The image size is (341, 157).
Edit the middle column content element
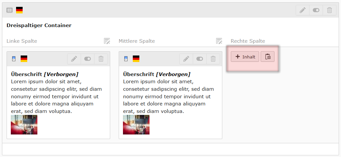(186, 59)
